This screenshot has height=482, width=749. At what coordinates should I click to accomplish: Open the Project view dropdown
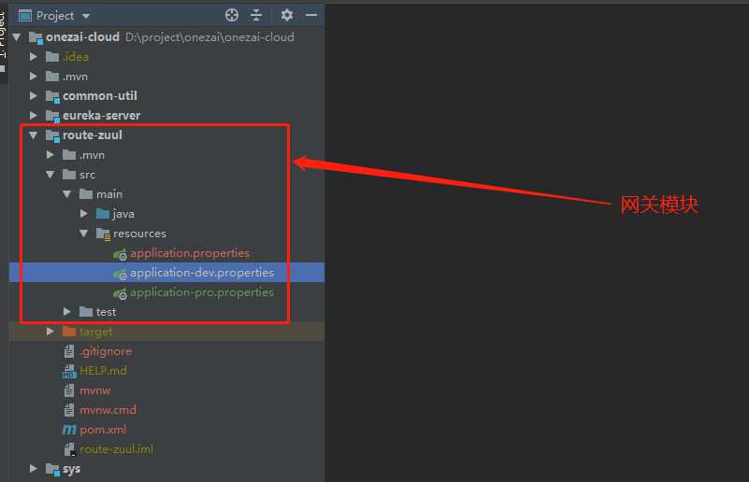click(x=86, y=16)
